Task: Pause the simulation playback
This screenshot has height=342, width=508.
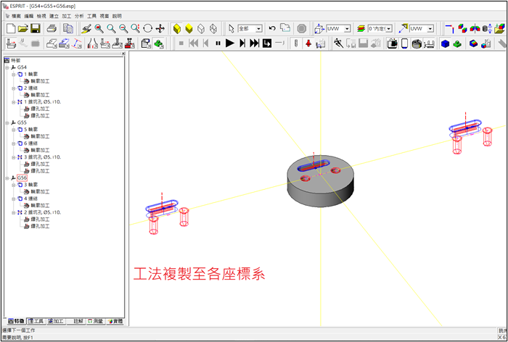Action: tap(217, 43)
